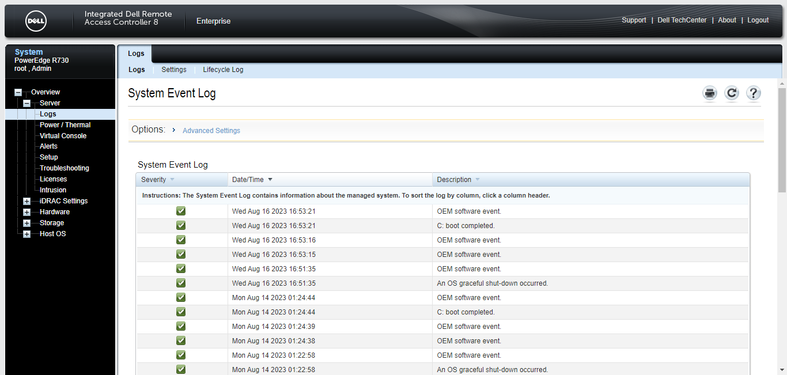Screen dimensions: 787x375
Task: Expand the Hardware tree node
Action: point(27,212)
